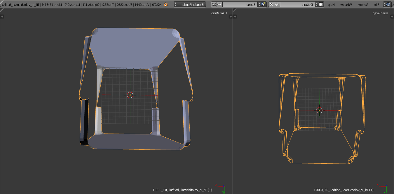Add a new screen layout with plus button
The image size is (394, 194).
tap(277, 4)
